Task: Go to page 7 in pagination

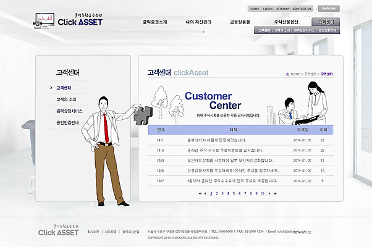Action: click(x=245, y=194)
